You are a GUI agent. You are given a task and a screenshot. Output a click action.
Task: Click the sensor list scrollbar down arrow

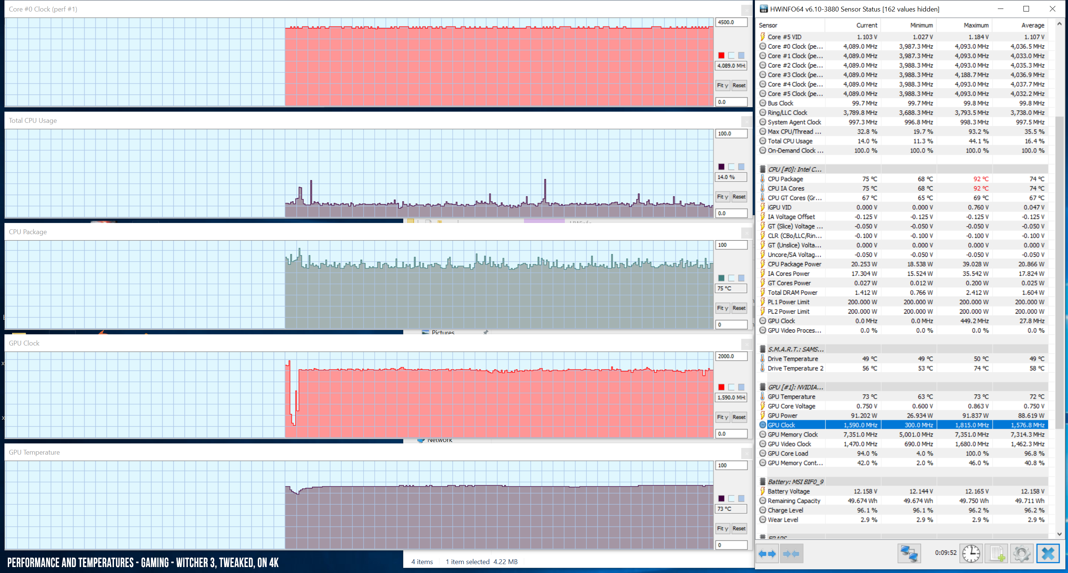click(1059, 534)
